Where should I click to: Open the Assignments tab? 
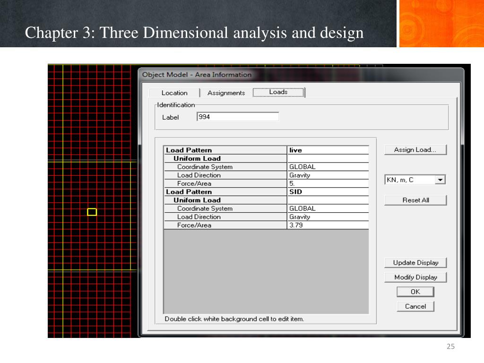pos(226,93)
